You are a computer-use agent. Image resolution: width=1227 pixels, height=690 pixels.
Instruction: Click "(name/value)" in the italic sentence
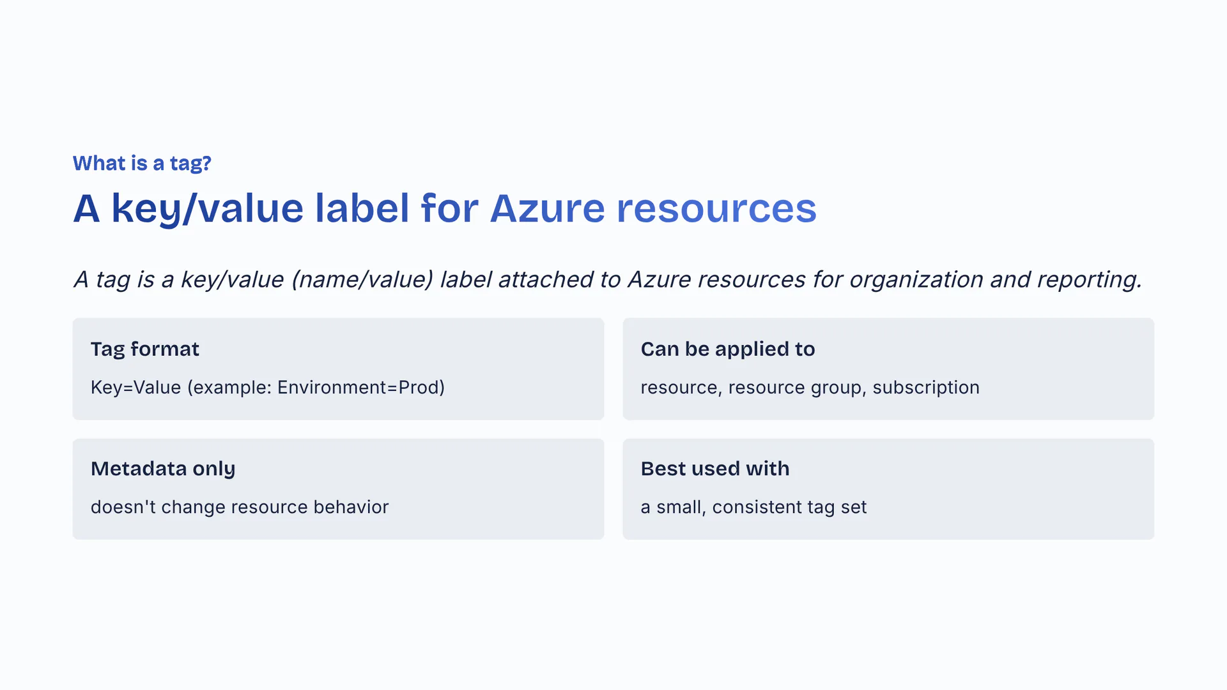pos(362,280)
